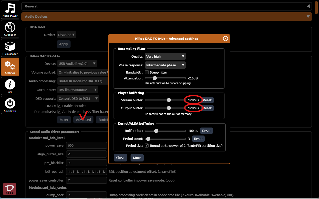Open the Output rate dropdown
Viewport: 319px width, 199px height.
point(78,90)
